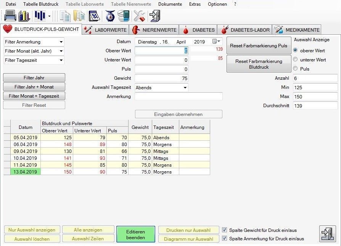Open the date picker calendar dropdown
The height and width of the screenshot is (246, 341).
[x=216, y=42]
